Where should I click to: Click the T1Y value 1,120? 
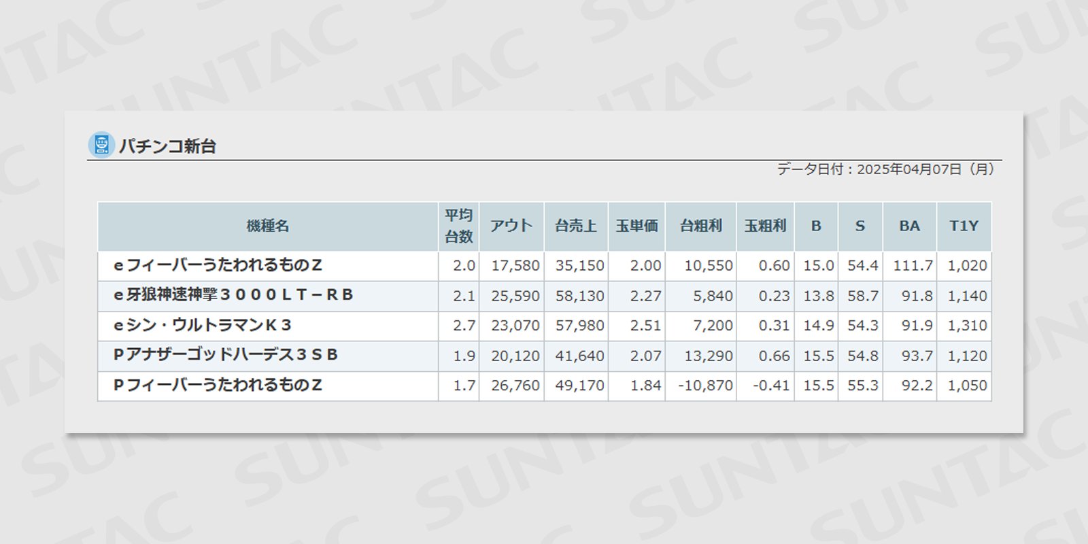pyautogui.click(x=967, y=356)
